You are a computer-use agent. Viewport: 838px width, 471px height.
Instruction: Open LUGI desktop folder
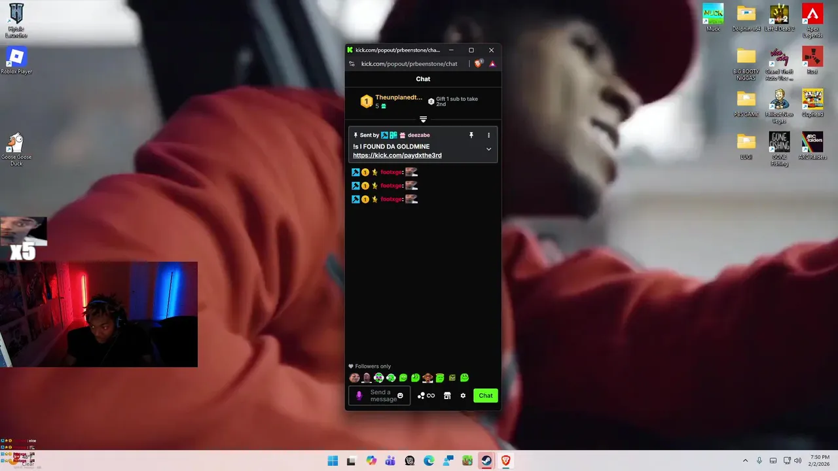tap(746, 147)
